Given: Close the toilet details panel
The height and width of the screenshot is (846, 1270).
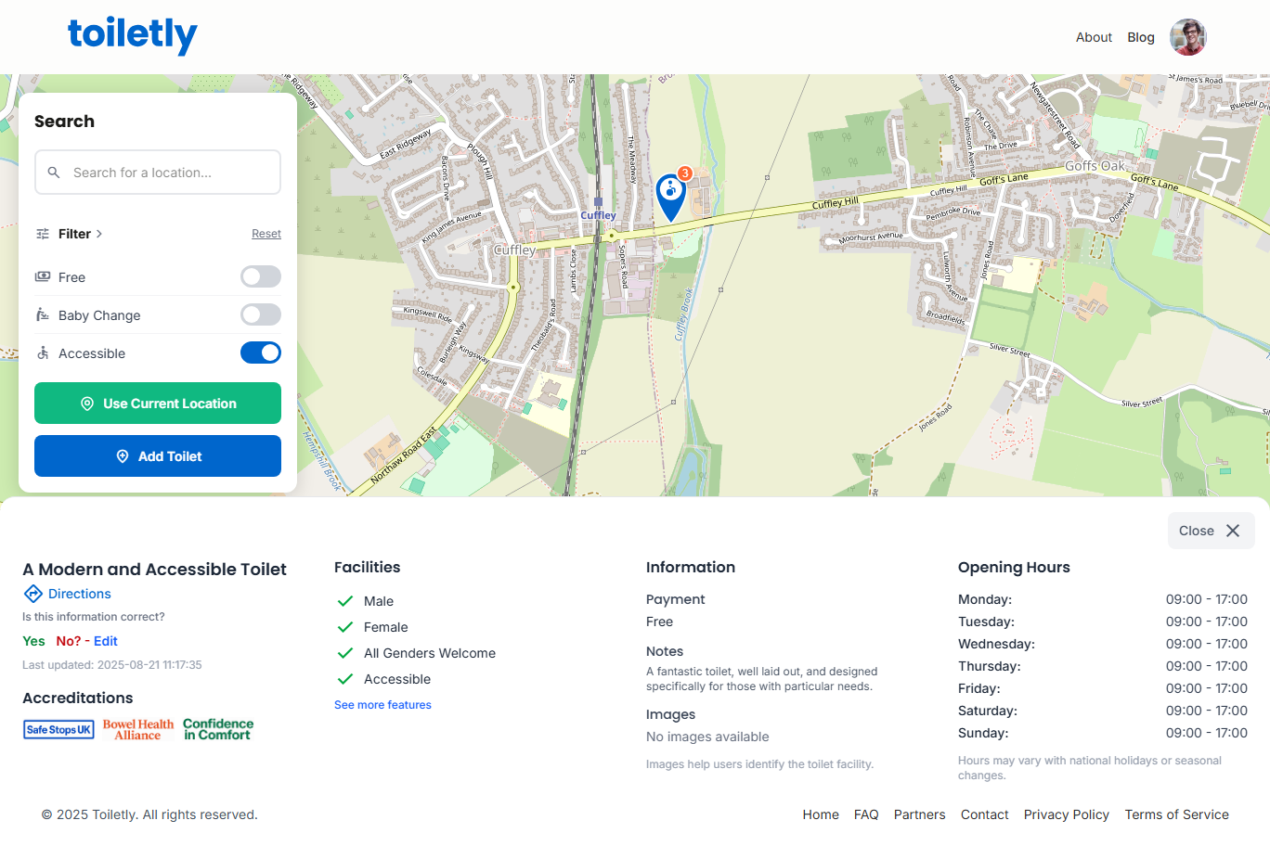Looking at the screenshot, I should point(1212,531).
